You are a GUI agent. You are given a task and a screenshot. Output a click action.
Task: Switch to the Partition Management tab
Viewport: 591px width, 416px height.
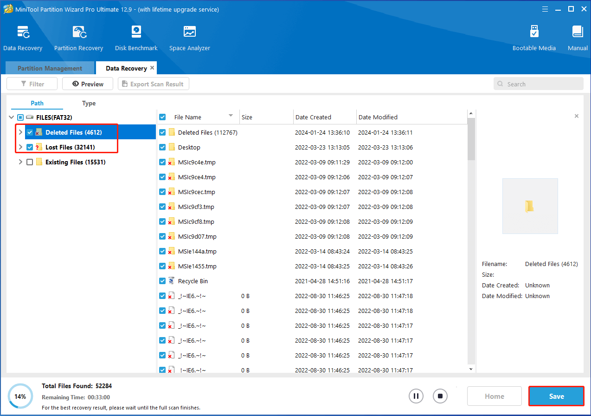[50, 68]
